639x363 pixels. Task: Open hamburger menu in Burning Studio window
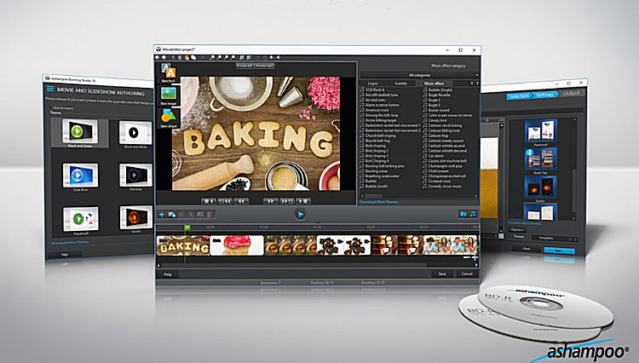click(50, 88)
